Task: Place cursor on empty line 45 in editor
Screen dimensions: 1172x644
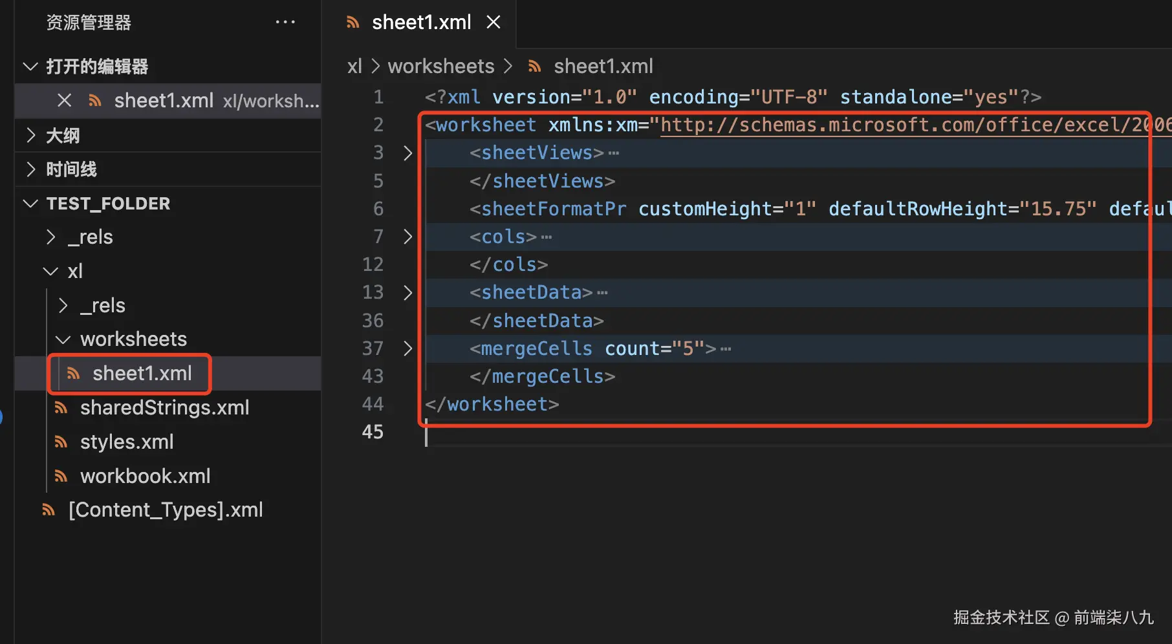Action: (x=582, y=432)
